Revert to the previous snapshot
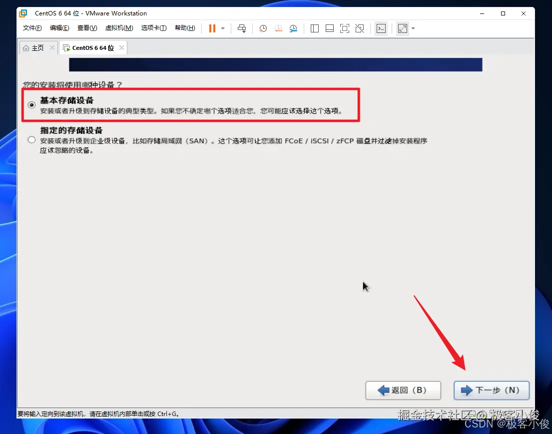The height and width of the screenshot is (434, 552). coord(278,28)
